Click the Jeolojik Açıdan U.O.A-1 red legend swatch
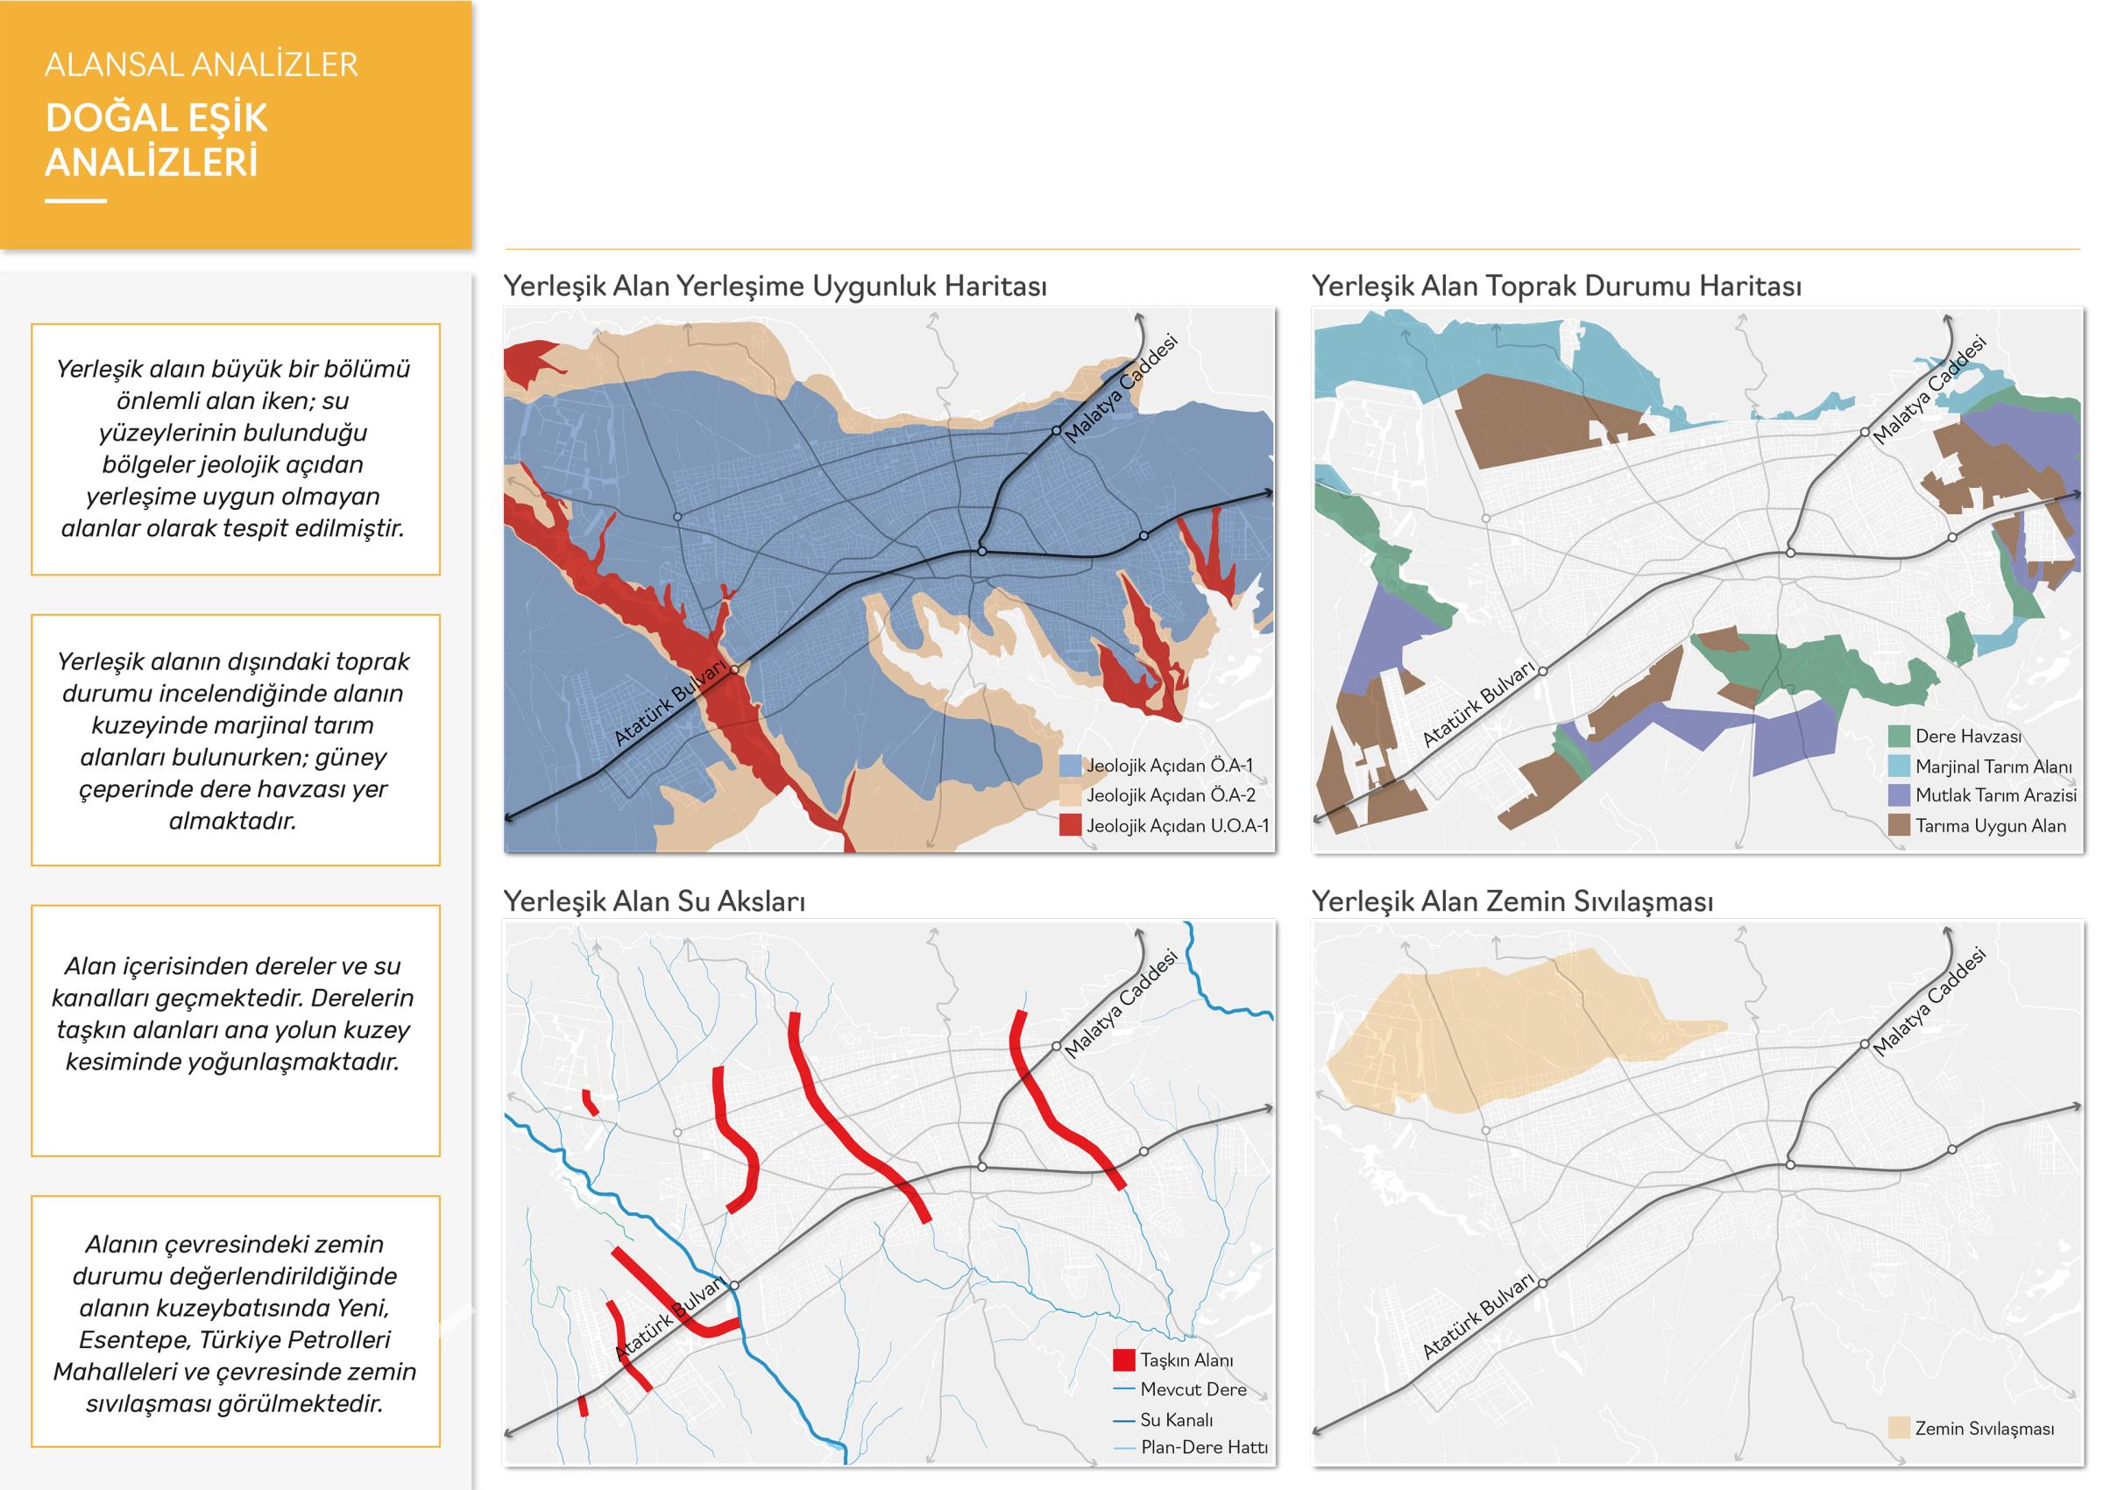 [x=1070, y=825]
